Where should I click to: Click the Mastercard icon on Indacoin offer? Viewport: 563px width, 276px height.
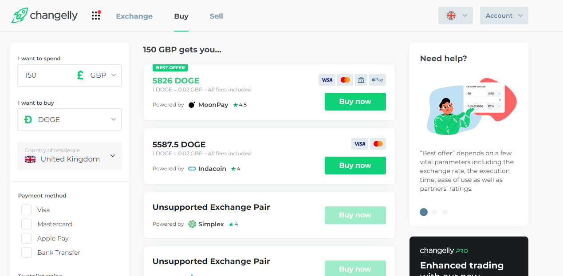[x=378, y=144]
